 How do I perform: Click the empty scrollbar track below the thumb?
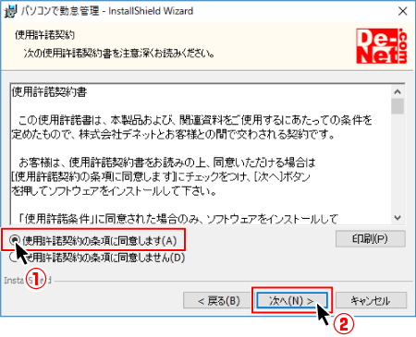(398, 163)
